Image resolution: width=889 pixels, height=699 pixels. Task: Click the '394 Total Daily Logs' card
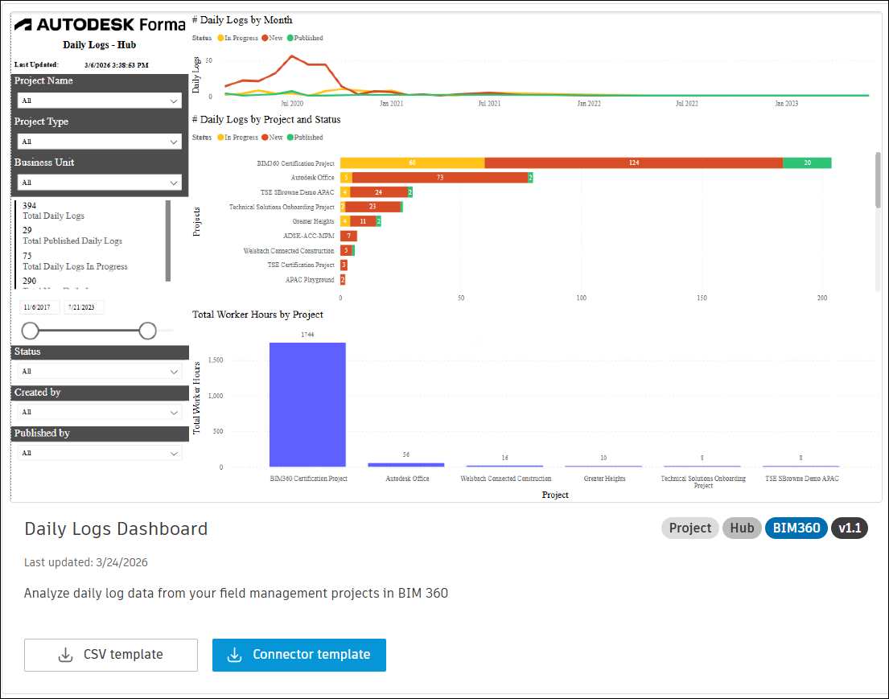(53, 211)
